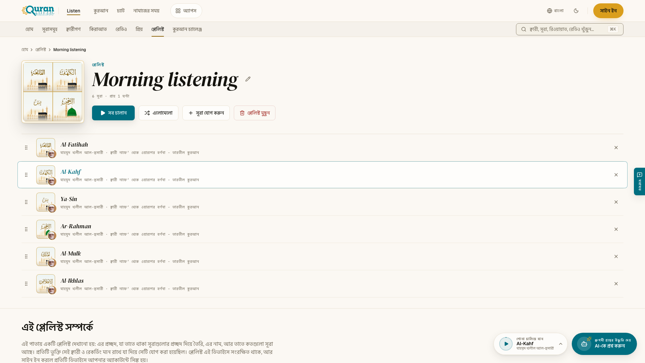
Task: Click the add surah button
Action: click(x=206, y=113)
